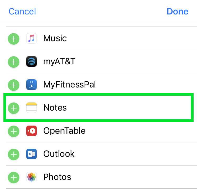This screenshot has height=191, width=197.
Task: Tap the OpenTable app icon
Action: coord(32,131)
